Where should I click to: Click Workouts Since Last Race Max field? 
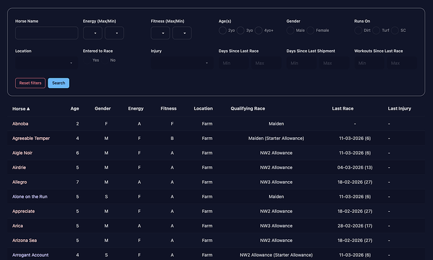(403, 63)
